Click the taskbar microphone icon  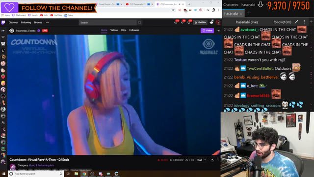tap(61, 174)
